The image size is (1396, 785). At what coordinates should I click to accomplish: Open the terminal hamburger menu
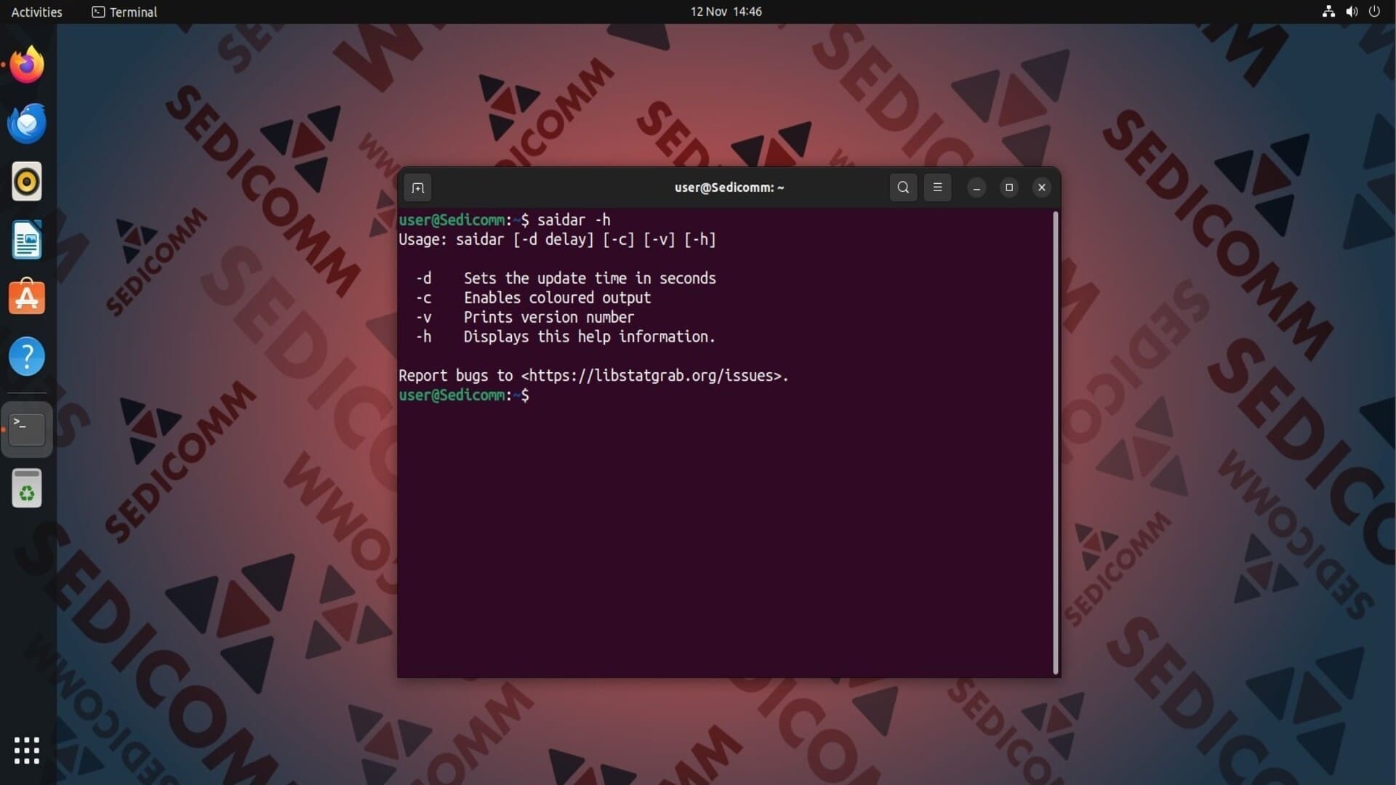pyautogui.click(x=937, y=188)
